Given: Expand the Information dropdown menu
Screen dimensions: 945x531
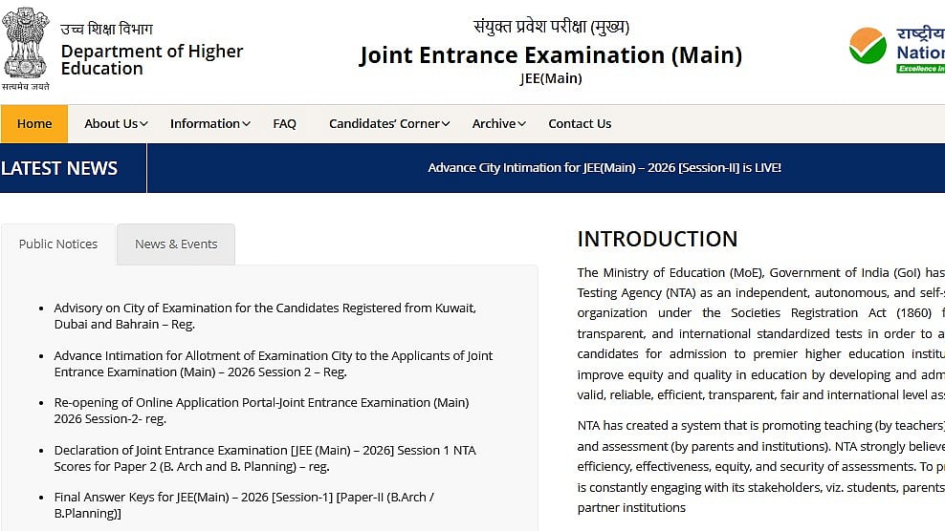Looking at the screenshot, I should pyautogui.click(x=209, y=123).
